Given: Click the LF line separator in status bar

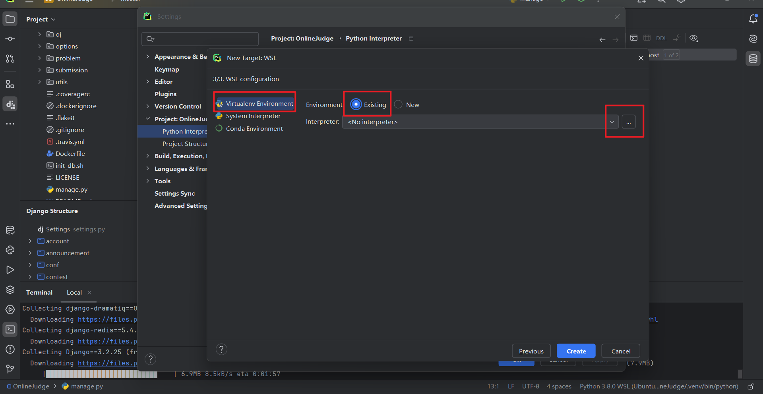Looking at the screenshot, I should pyautogui.click(x=511, y=386).
